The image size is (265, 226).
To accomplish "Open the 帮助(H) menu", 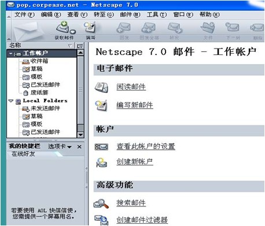I will [209, 14].
